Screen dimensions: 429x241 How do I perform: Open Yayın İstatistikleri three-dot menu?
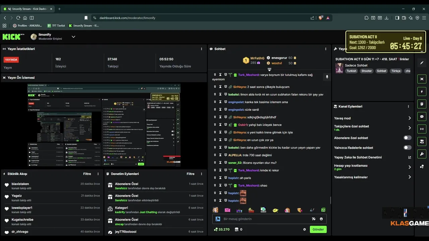pyautogui.click(x=201, y=49)
